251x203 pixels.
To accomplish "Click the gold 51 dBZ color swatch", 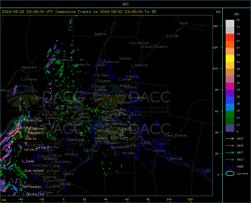I will [230, 65].
